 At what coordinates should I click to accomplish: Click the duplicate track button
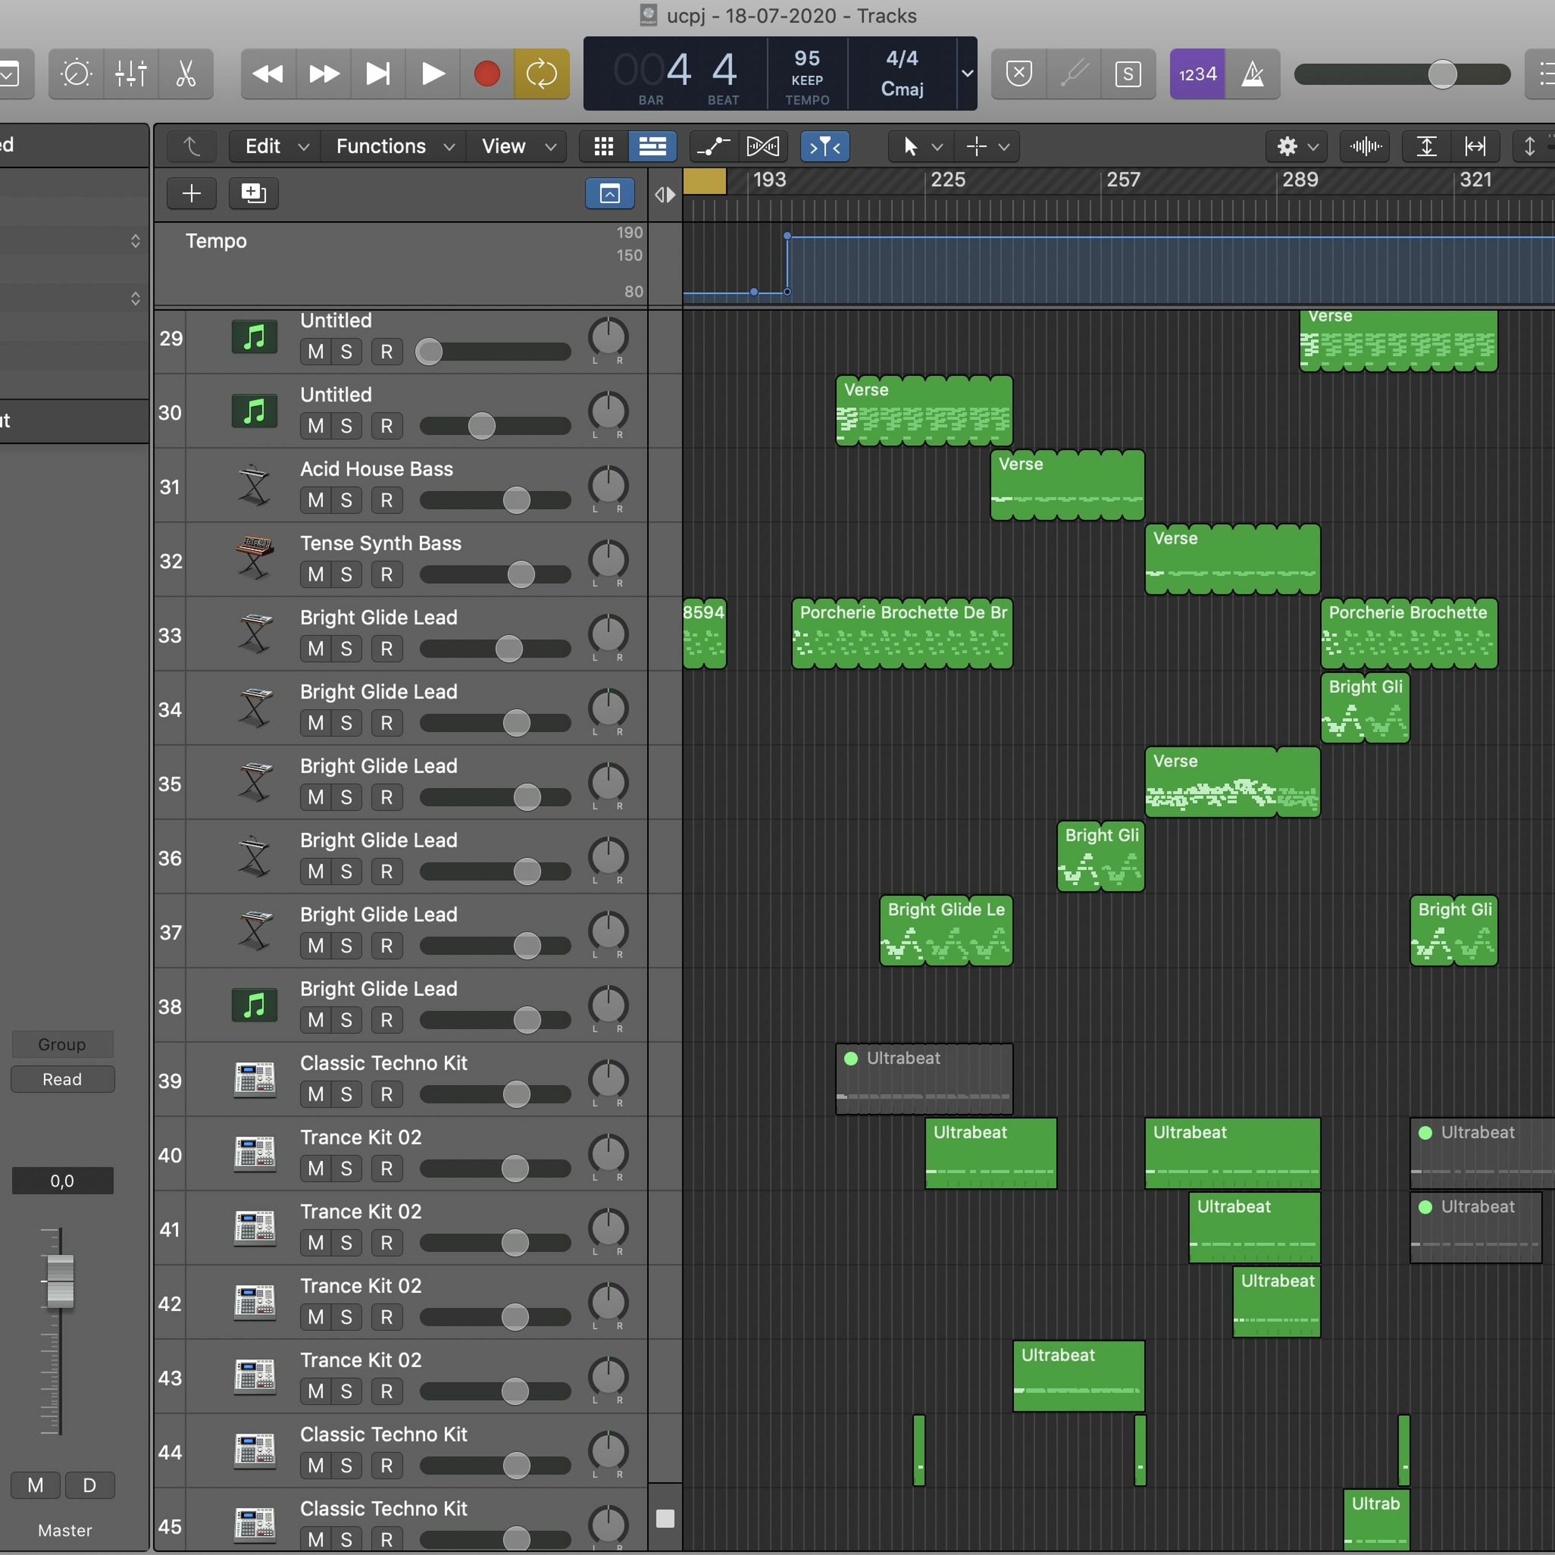(253, 193)
